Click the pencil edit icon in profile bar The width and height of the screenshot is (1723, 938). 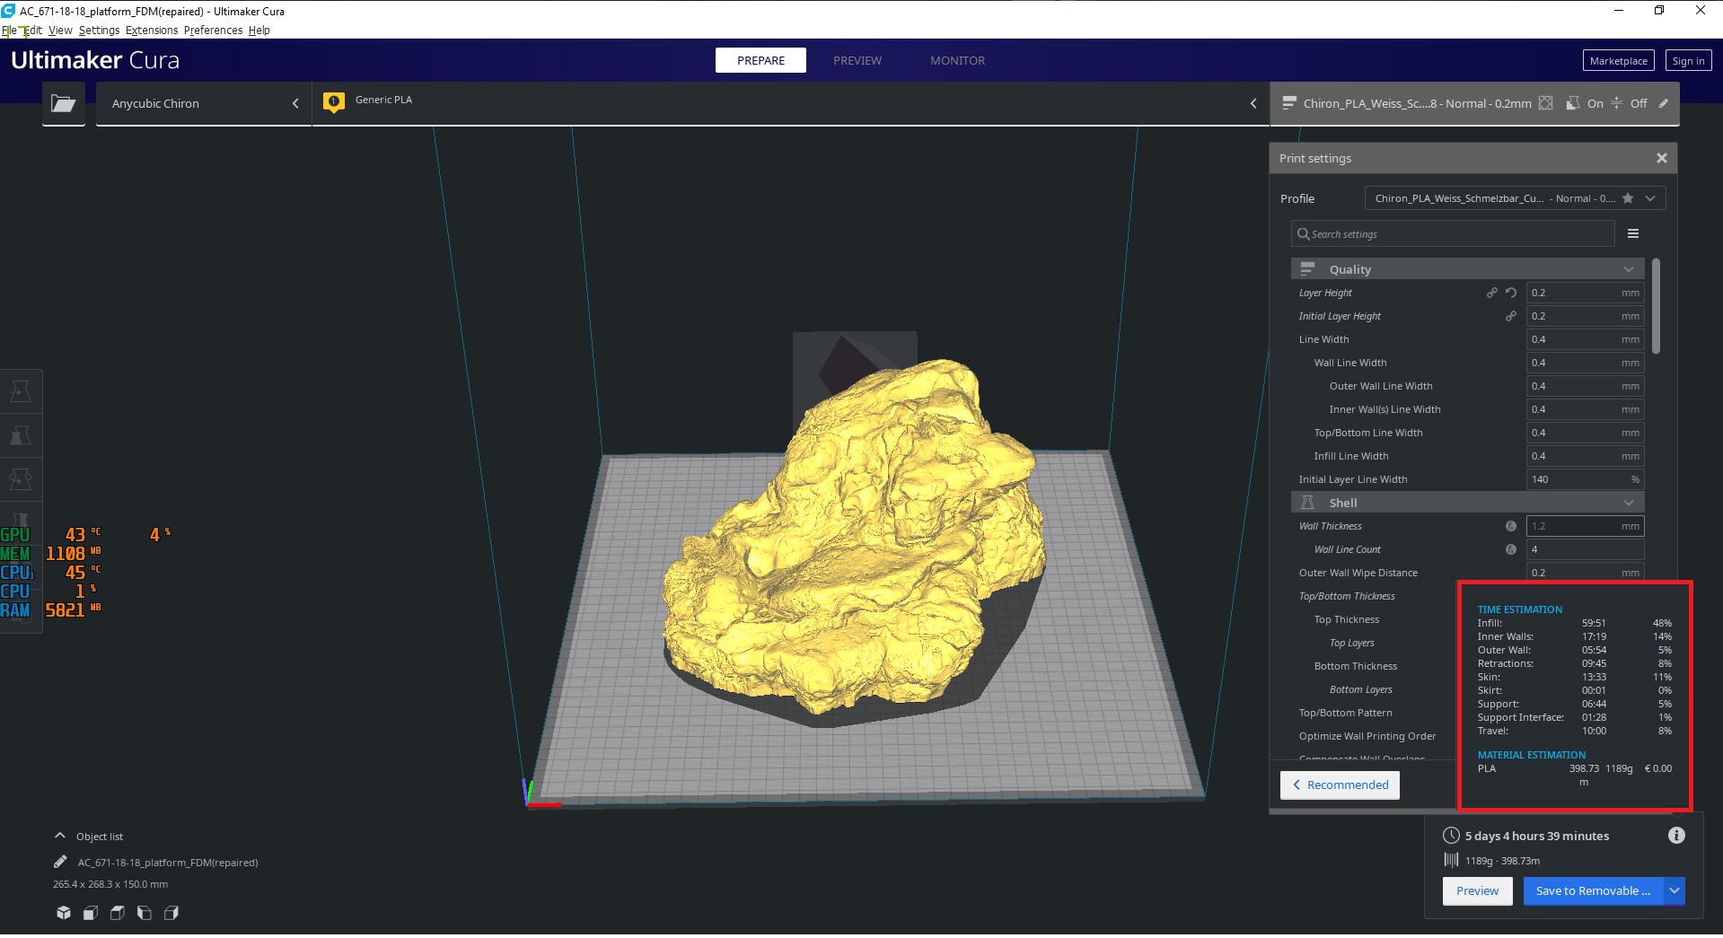pyautogui.click(x=1664, y=103)
